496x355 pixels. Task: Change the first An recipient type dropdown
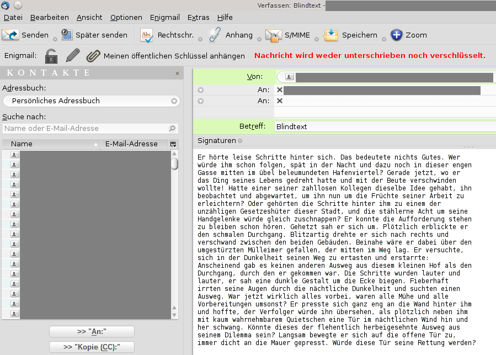pos(200,90)
